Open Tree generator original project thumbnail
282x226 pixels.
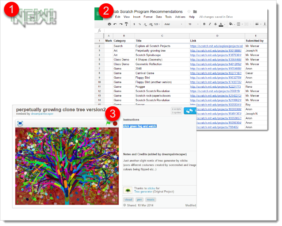[x=128, y=190]
